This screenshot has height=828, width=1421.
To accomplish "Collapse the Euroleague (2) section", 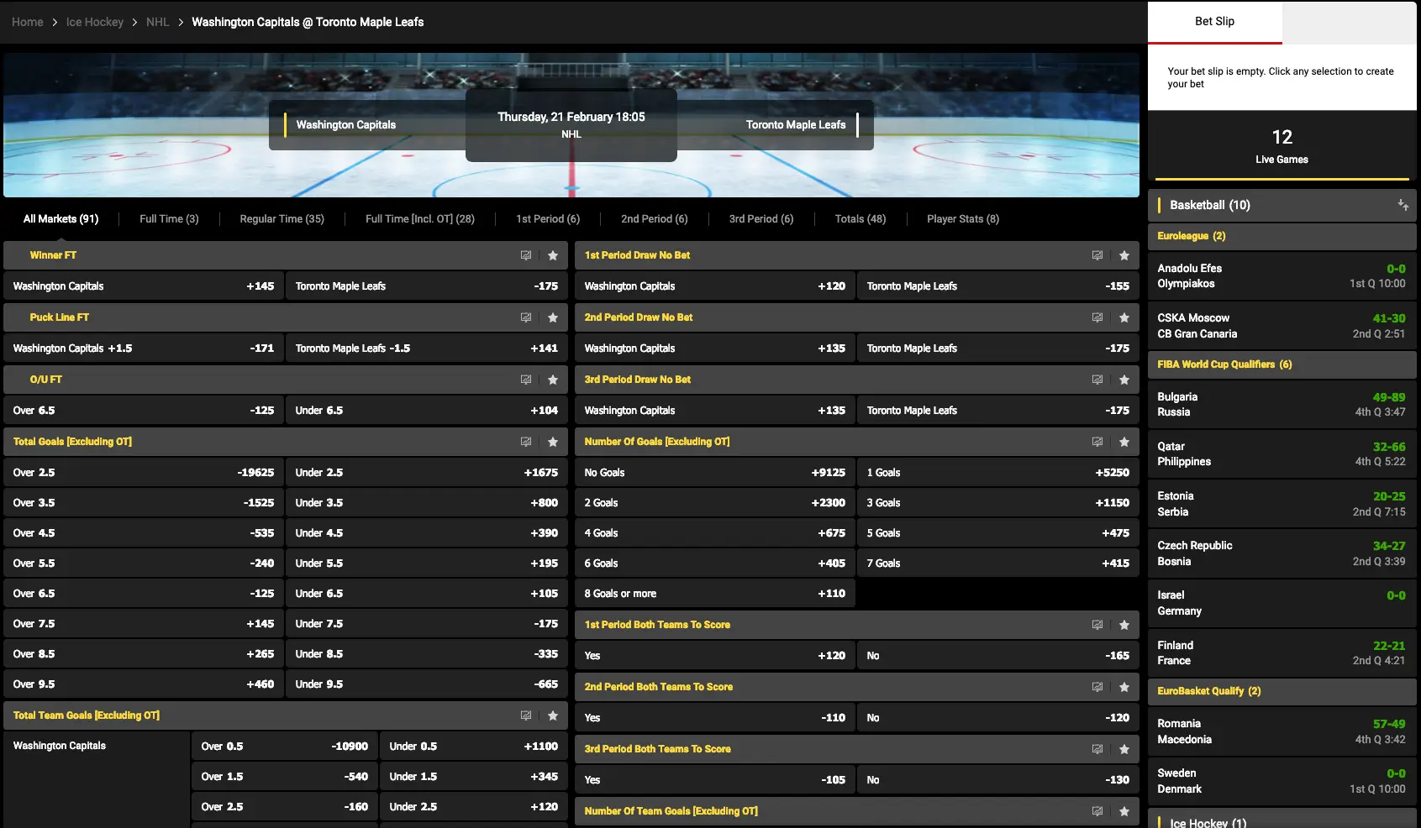I will (x=1282, y=236).
